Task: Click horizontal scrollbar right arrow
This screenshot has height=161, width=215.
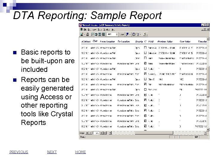Action: pyautogui.click(x=205, y=133)
